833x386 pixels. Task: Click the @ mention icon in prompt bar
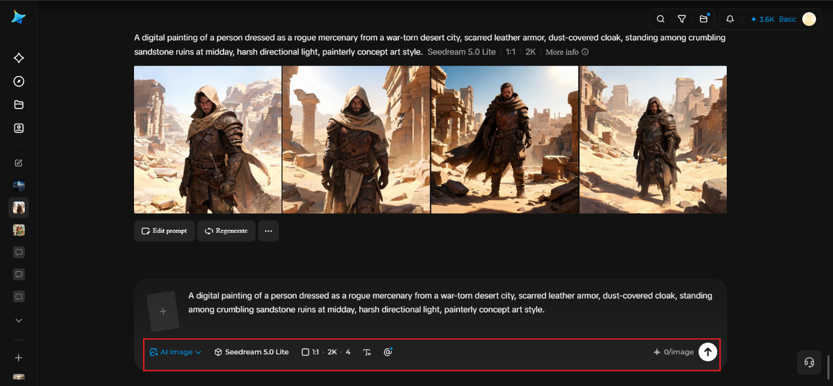click(x=388, y=352)
